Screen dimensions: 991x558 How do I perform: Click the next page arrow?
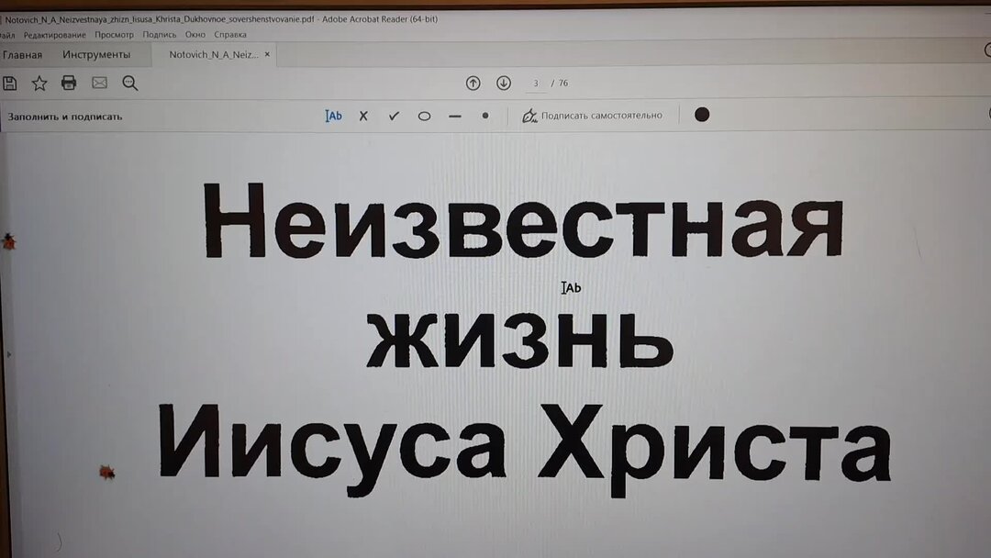[504, 83]
